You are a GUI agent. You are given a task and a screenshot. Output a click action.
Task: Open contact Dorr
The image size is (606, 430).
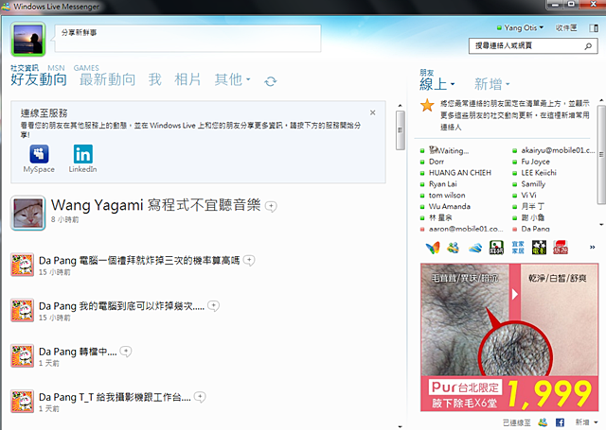coord(436,162)
